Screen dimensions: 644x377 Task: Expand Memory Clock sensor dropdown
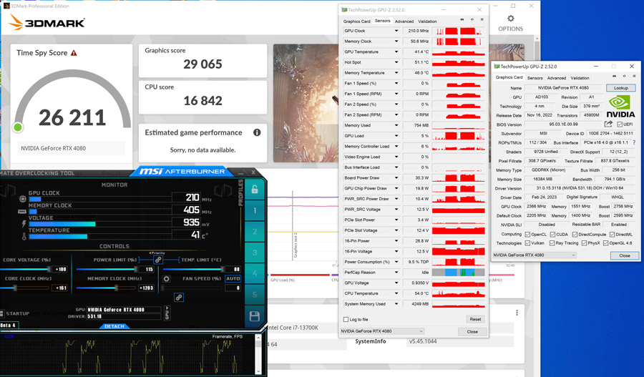click(x=396, y=41)
